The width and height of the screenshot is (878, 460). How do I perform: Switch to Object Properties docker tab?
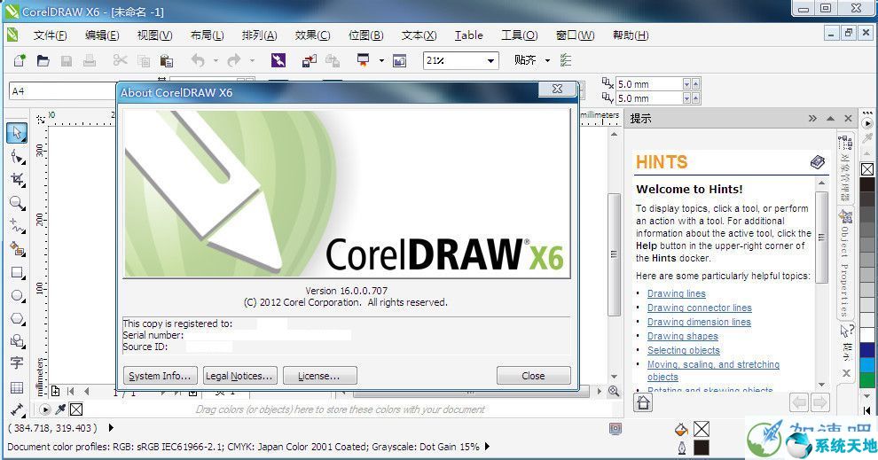[x=845, y=263]
